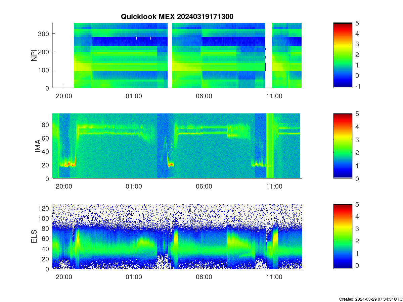The image size is (403, 302).
Task: Click the '5' label on NPI color bar
Action: click(357, 23)
